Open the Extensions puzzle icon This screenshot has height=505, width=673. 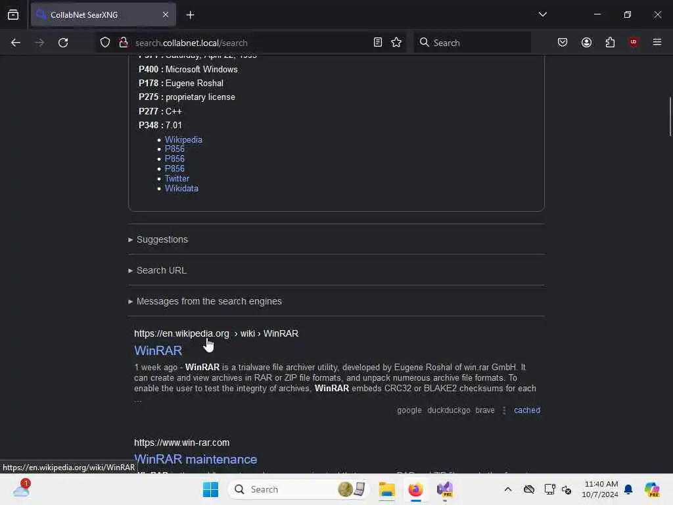pos(610,42)
